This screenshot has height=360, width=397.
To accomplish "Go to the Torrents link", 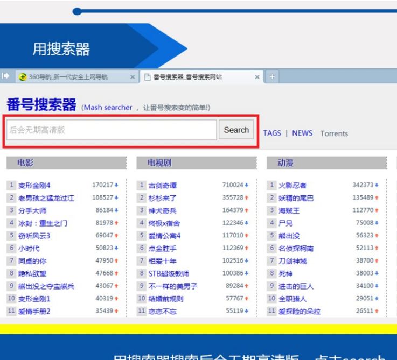I will [334, 133].
